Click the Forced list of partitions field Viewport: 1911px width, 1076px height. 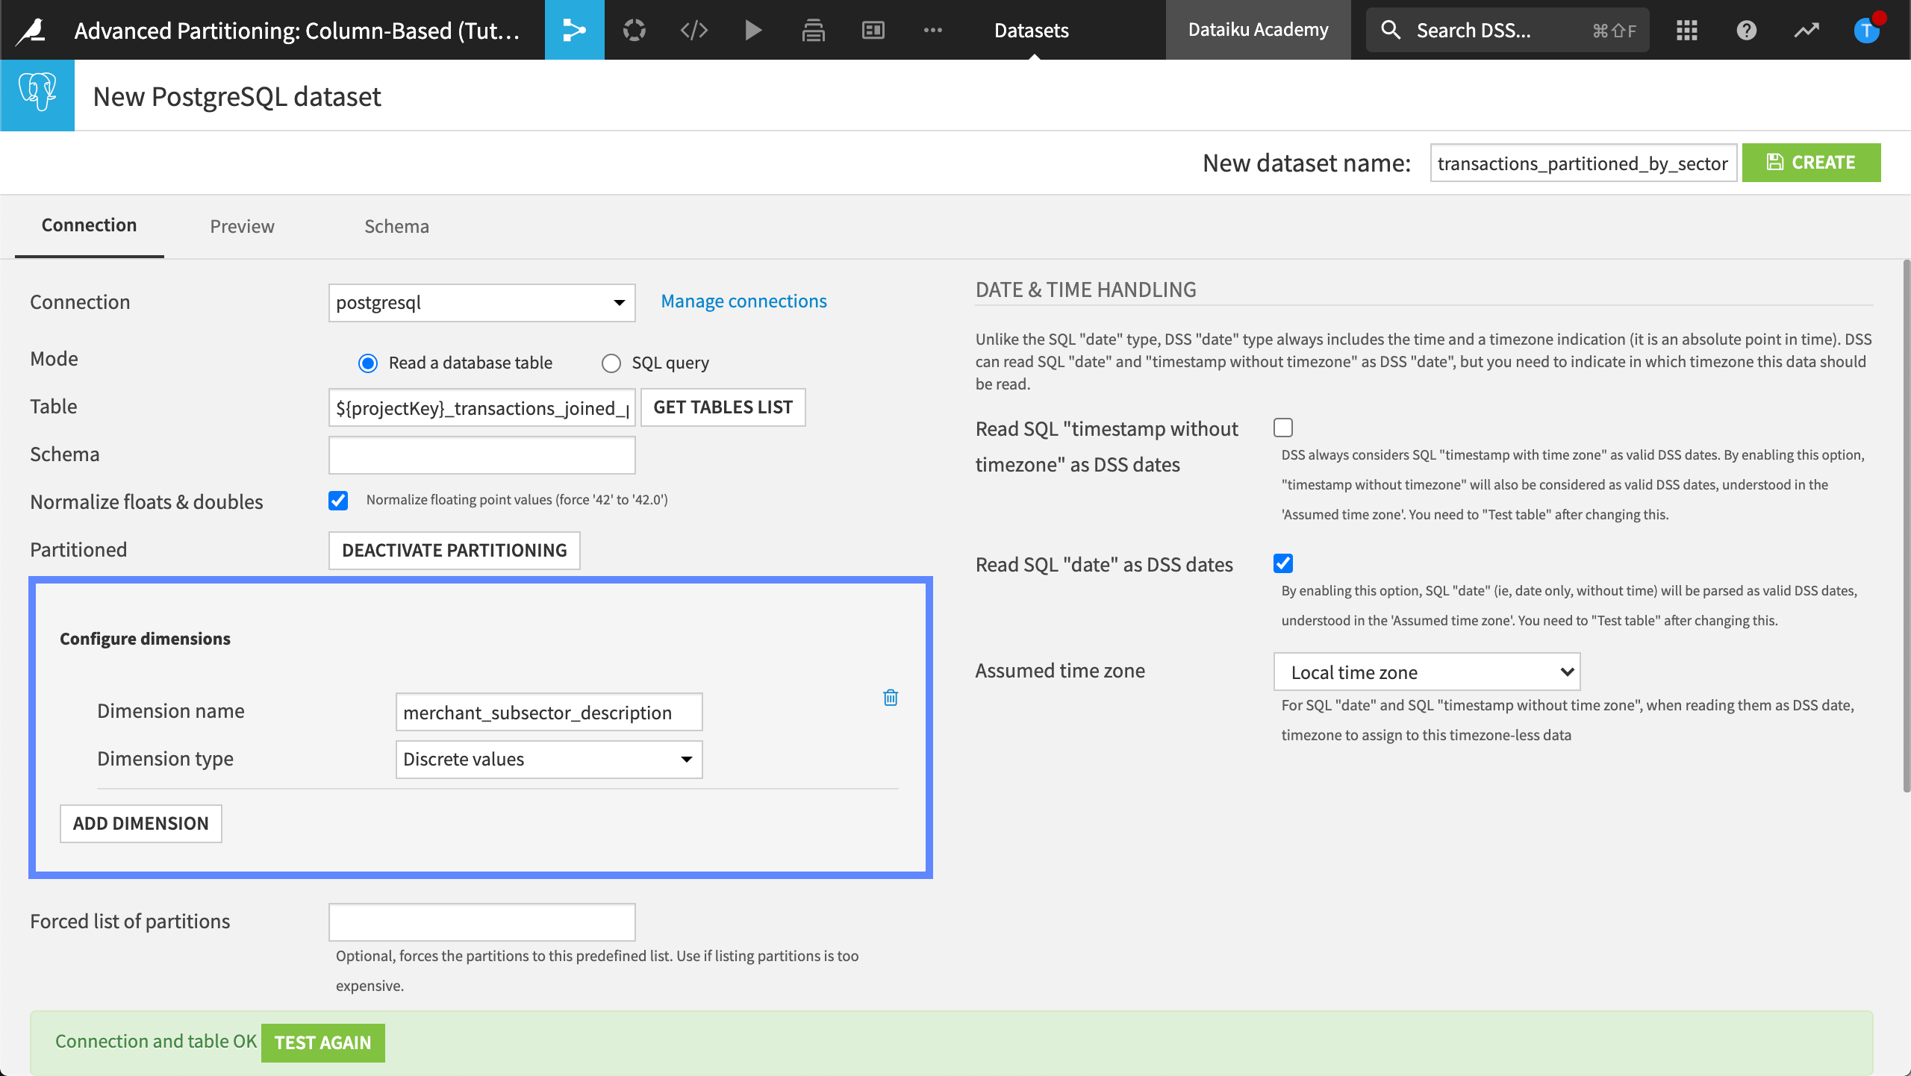coord(481,922)
